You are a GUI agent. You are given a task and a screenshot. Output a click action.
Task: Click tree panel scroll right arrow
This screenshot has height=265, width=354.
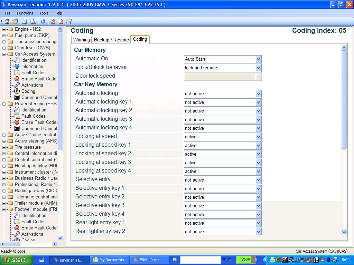point(54,244)
